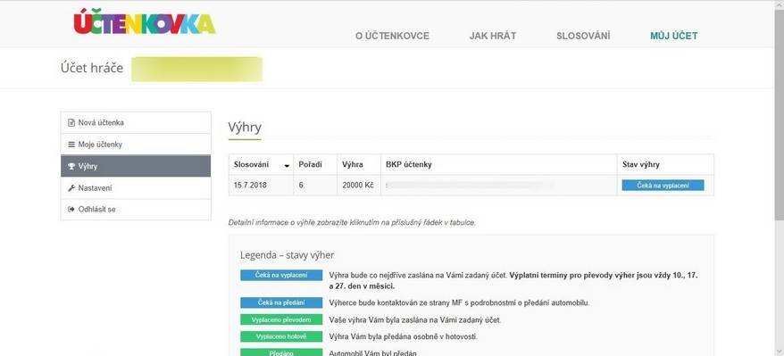Click the logout icon beside Odhlásit se
The width and height of the screenshot is (784, 356).
(x=71, y=209)
